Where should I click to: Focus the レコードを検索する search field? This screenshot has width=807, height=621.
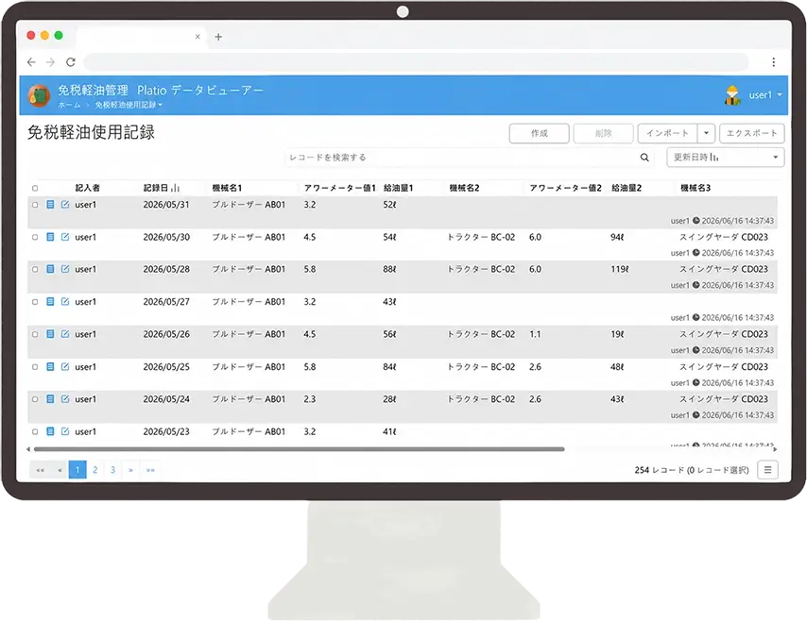pos(462,158)
